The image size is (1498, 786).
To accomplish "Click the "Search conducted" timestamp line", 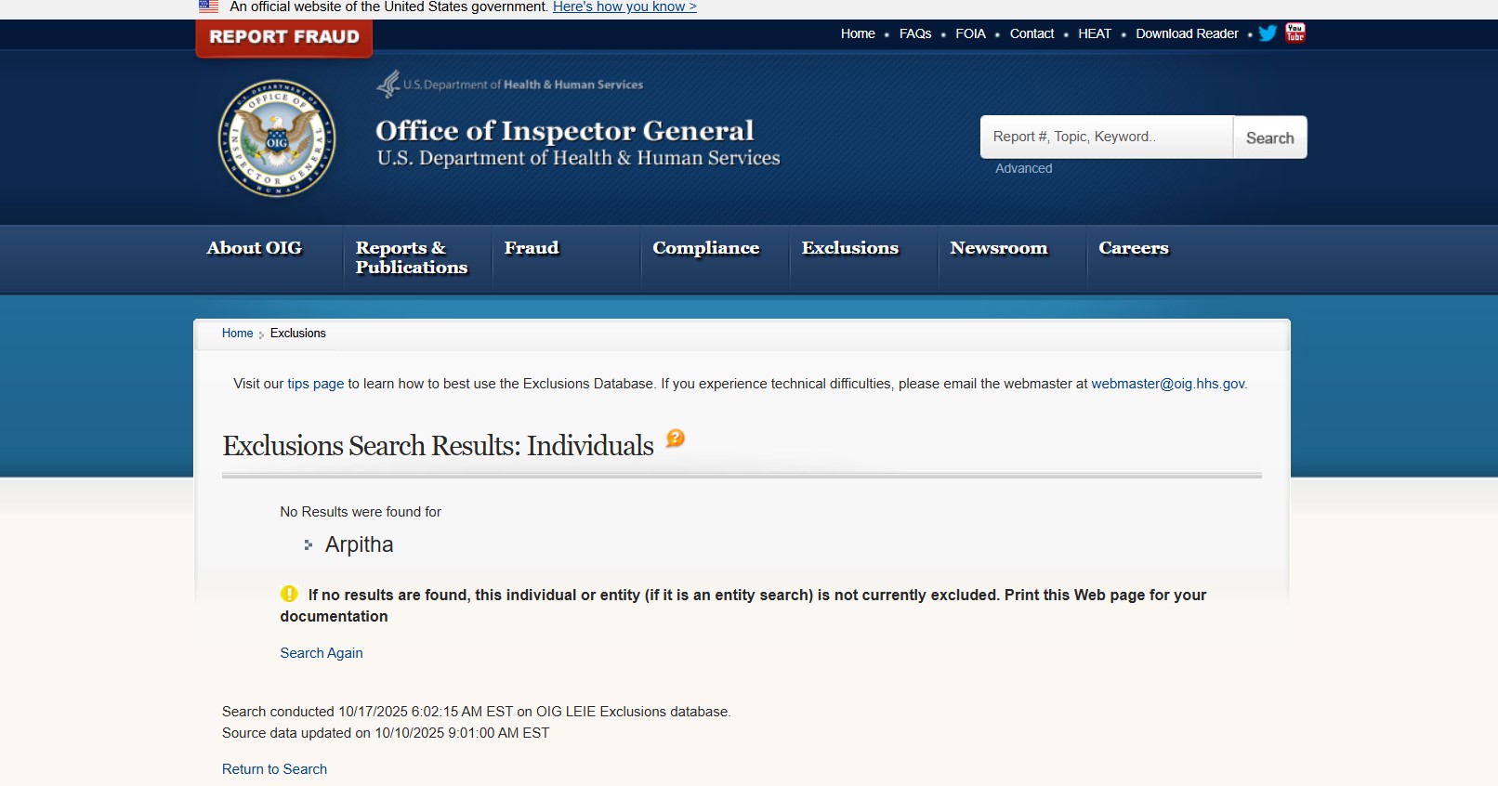I will [477, 712].
